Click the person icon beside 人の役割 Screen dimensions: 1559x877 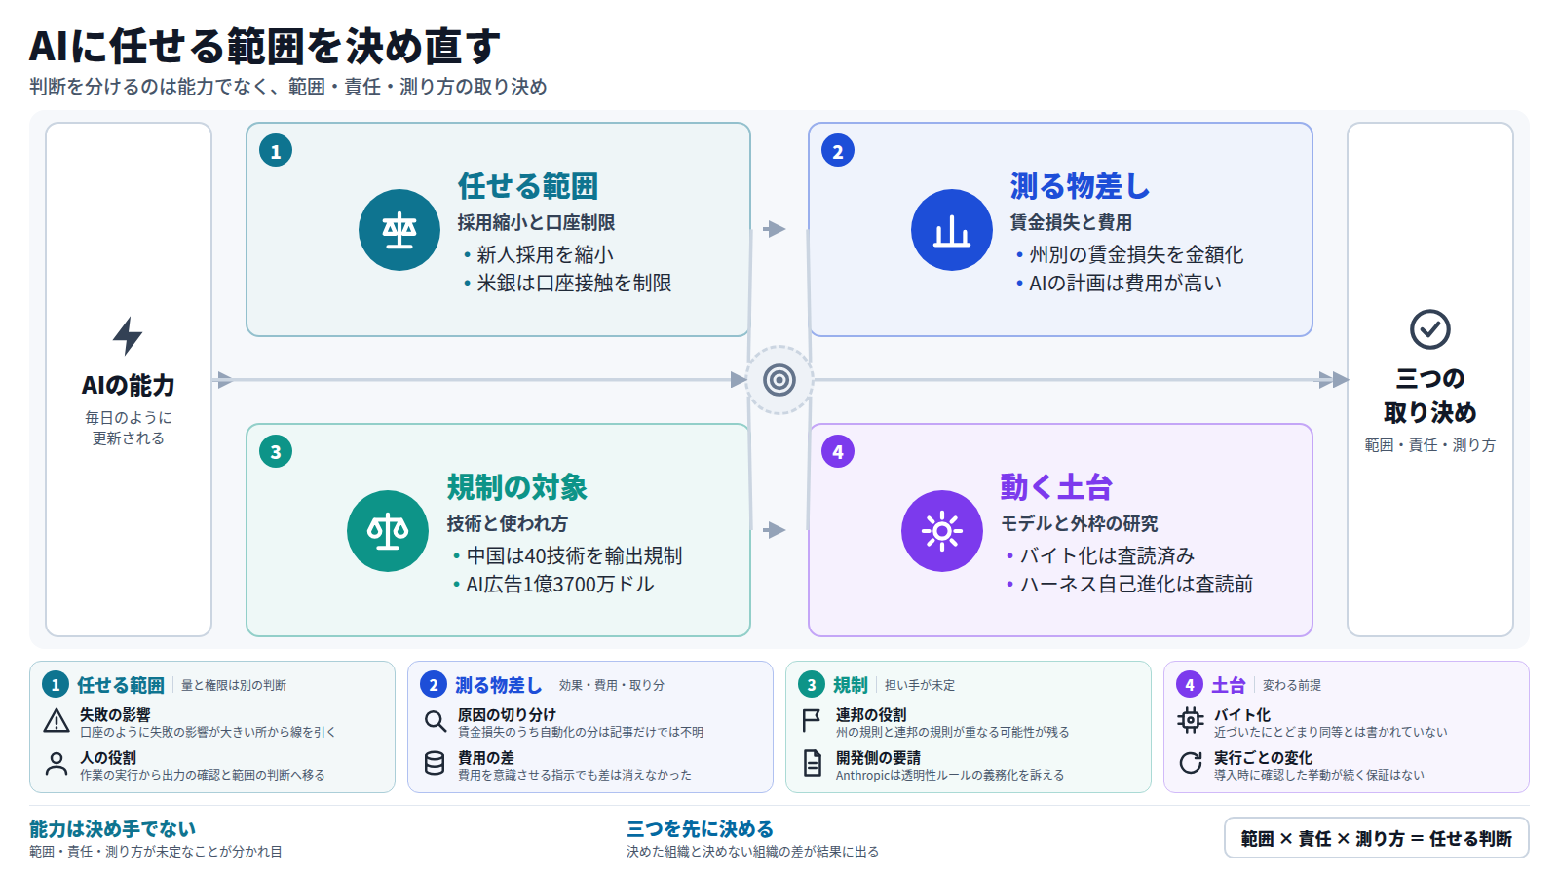pyautogui.click(x=57, y=764)
